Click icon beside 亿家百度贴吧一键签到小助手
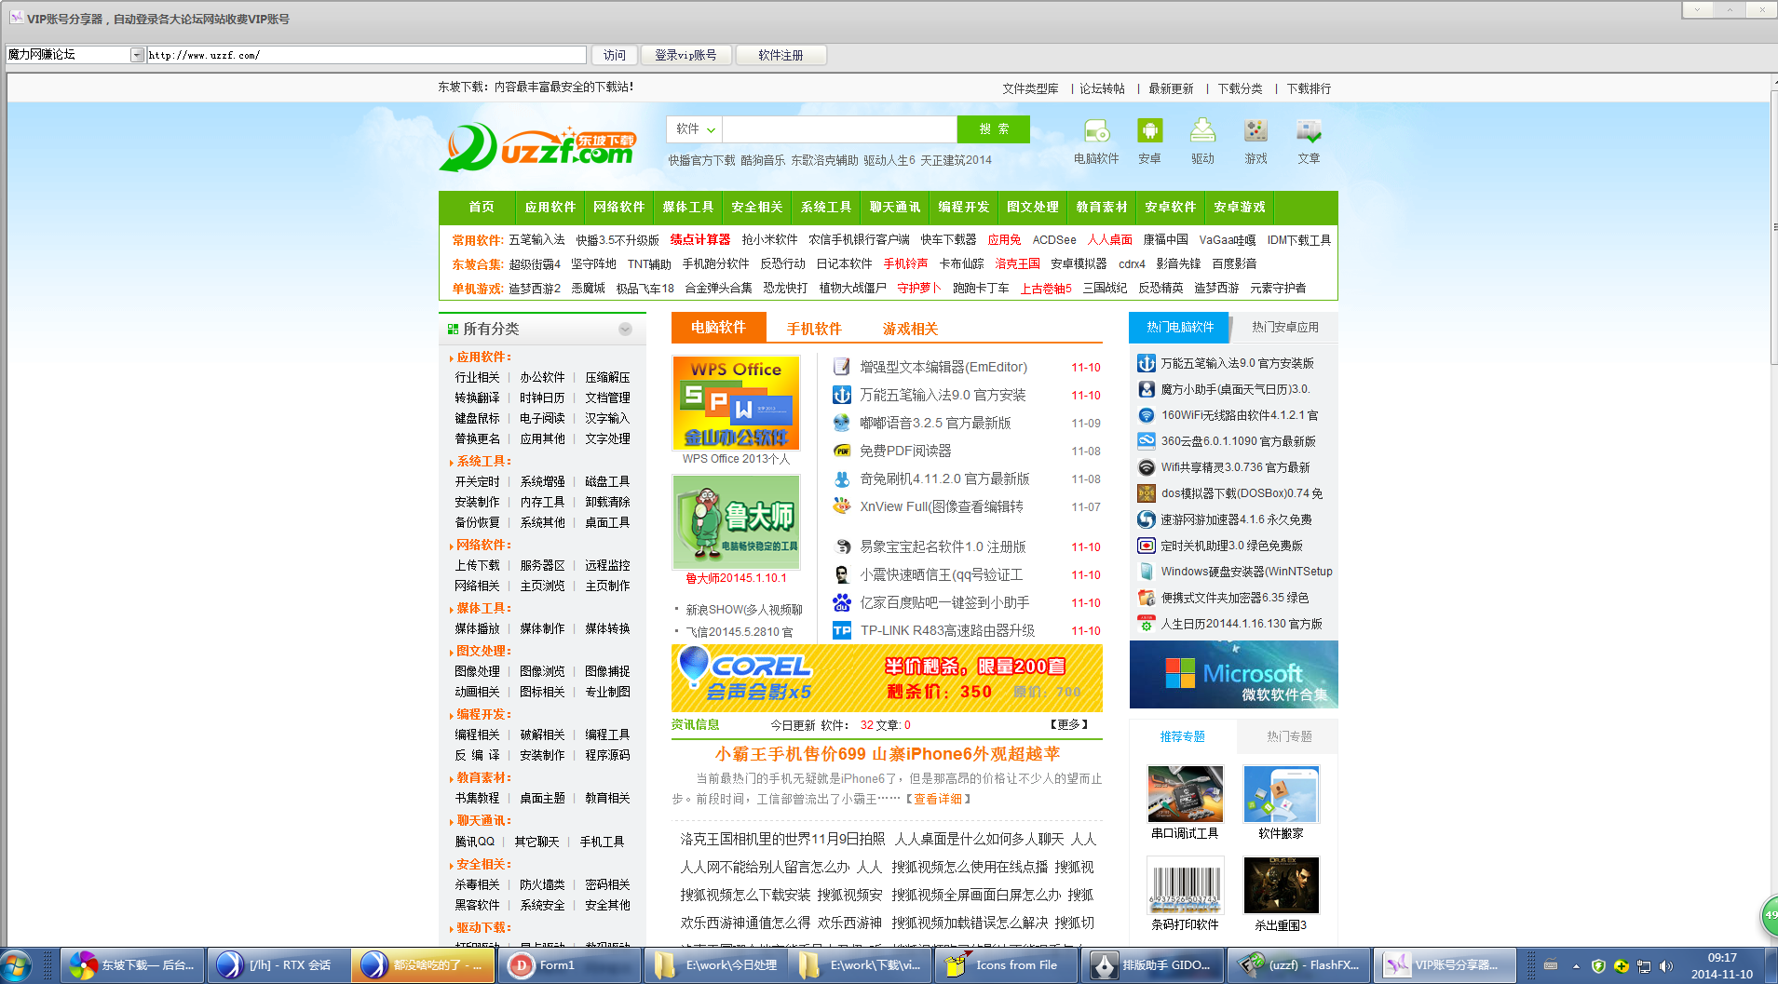 pos(842,602)
